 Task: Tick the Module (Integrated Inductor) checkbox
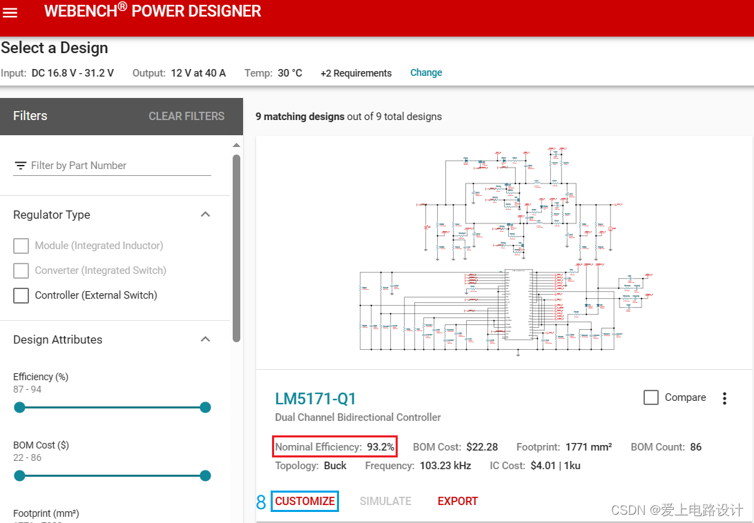coord(21,246)
